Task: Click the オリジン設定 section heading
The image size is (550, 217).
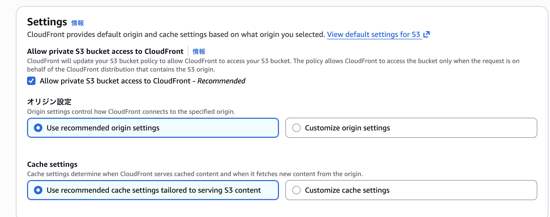Action: point(49,102)
